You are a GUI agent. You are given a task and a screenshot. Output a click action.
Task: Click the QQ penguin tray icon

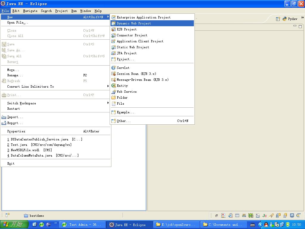(266, 225)
